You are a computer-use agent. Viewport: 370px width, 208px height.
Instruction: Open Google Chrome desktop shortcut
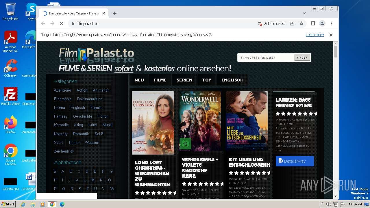pyautogui.click(x=10, y=155)
